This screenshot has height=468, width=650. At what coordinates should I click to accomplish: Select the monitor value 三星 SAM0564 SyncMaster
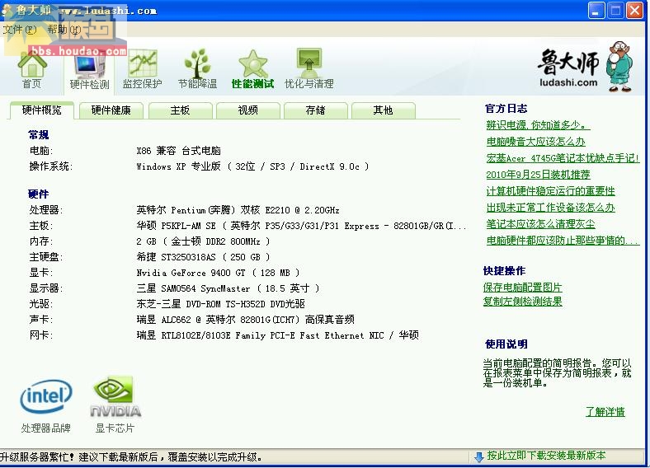[228, 288]
